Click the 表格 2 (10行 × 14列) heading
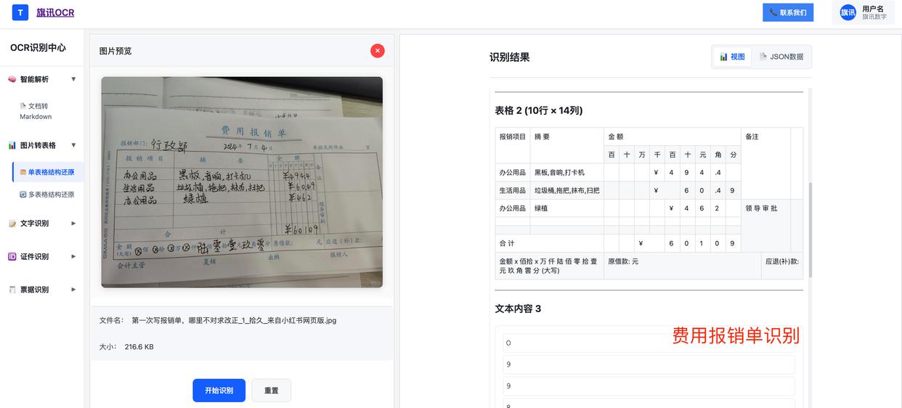 click(539, 110)
